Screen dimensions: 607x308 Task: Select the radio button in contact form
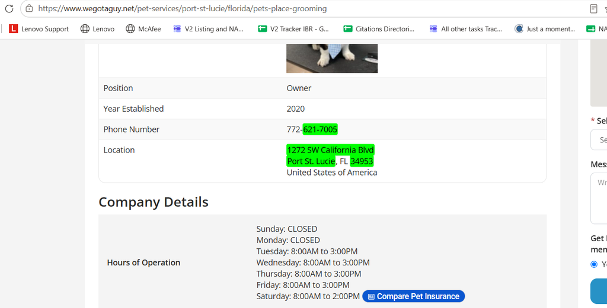coord(594,264)
